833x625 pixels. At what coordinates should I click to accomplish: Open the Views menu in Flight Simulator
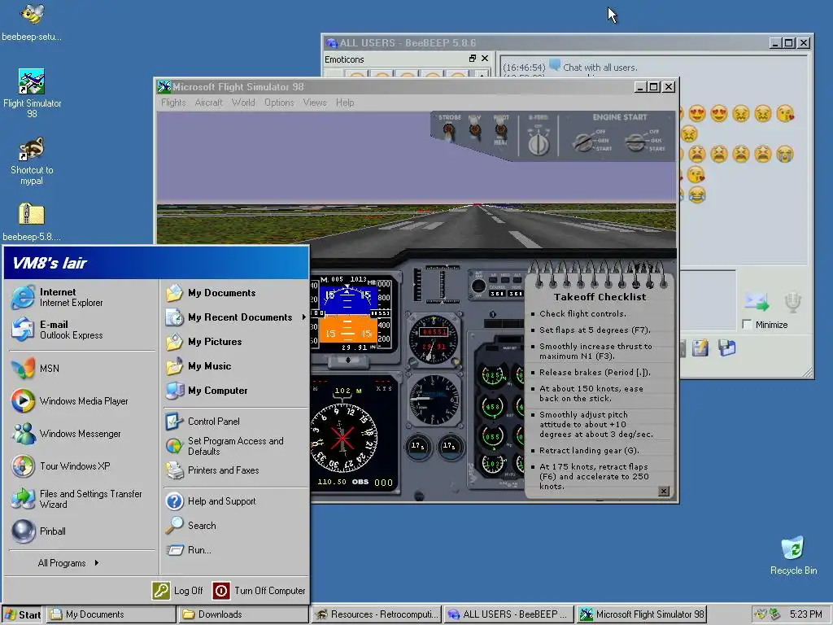pos(315,103)
